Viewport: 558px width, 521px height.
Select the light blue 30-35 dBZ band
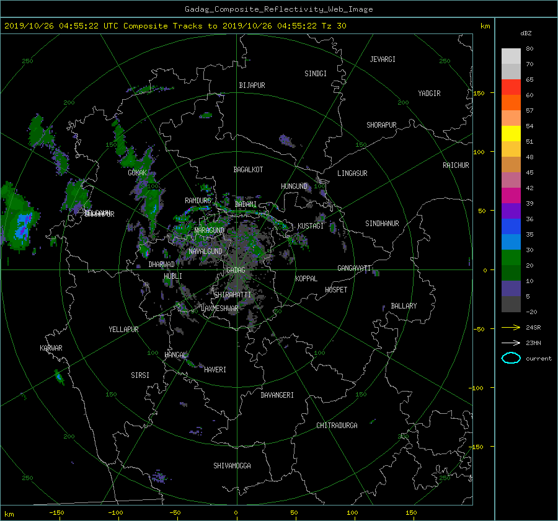coord(511,242)
